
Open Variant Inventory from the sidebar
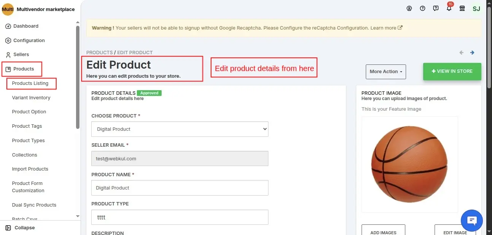pyautogui.click(x=31, y=97)
